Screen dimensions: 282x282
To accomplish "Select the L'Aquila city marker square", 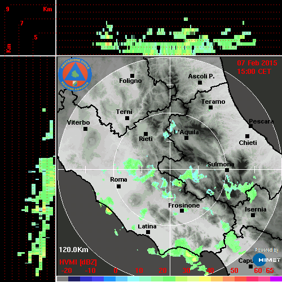I will tap(186, 138).
